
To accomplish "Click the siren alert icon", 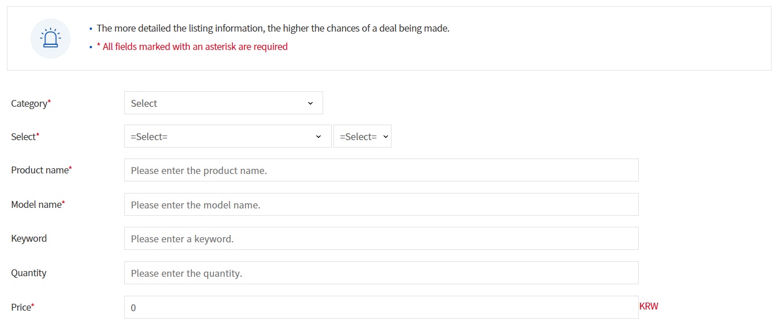I will tap(51, 38).
